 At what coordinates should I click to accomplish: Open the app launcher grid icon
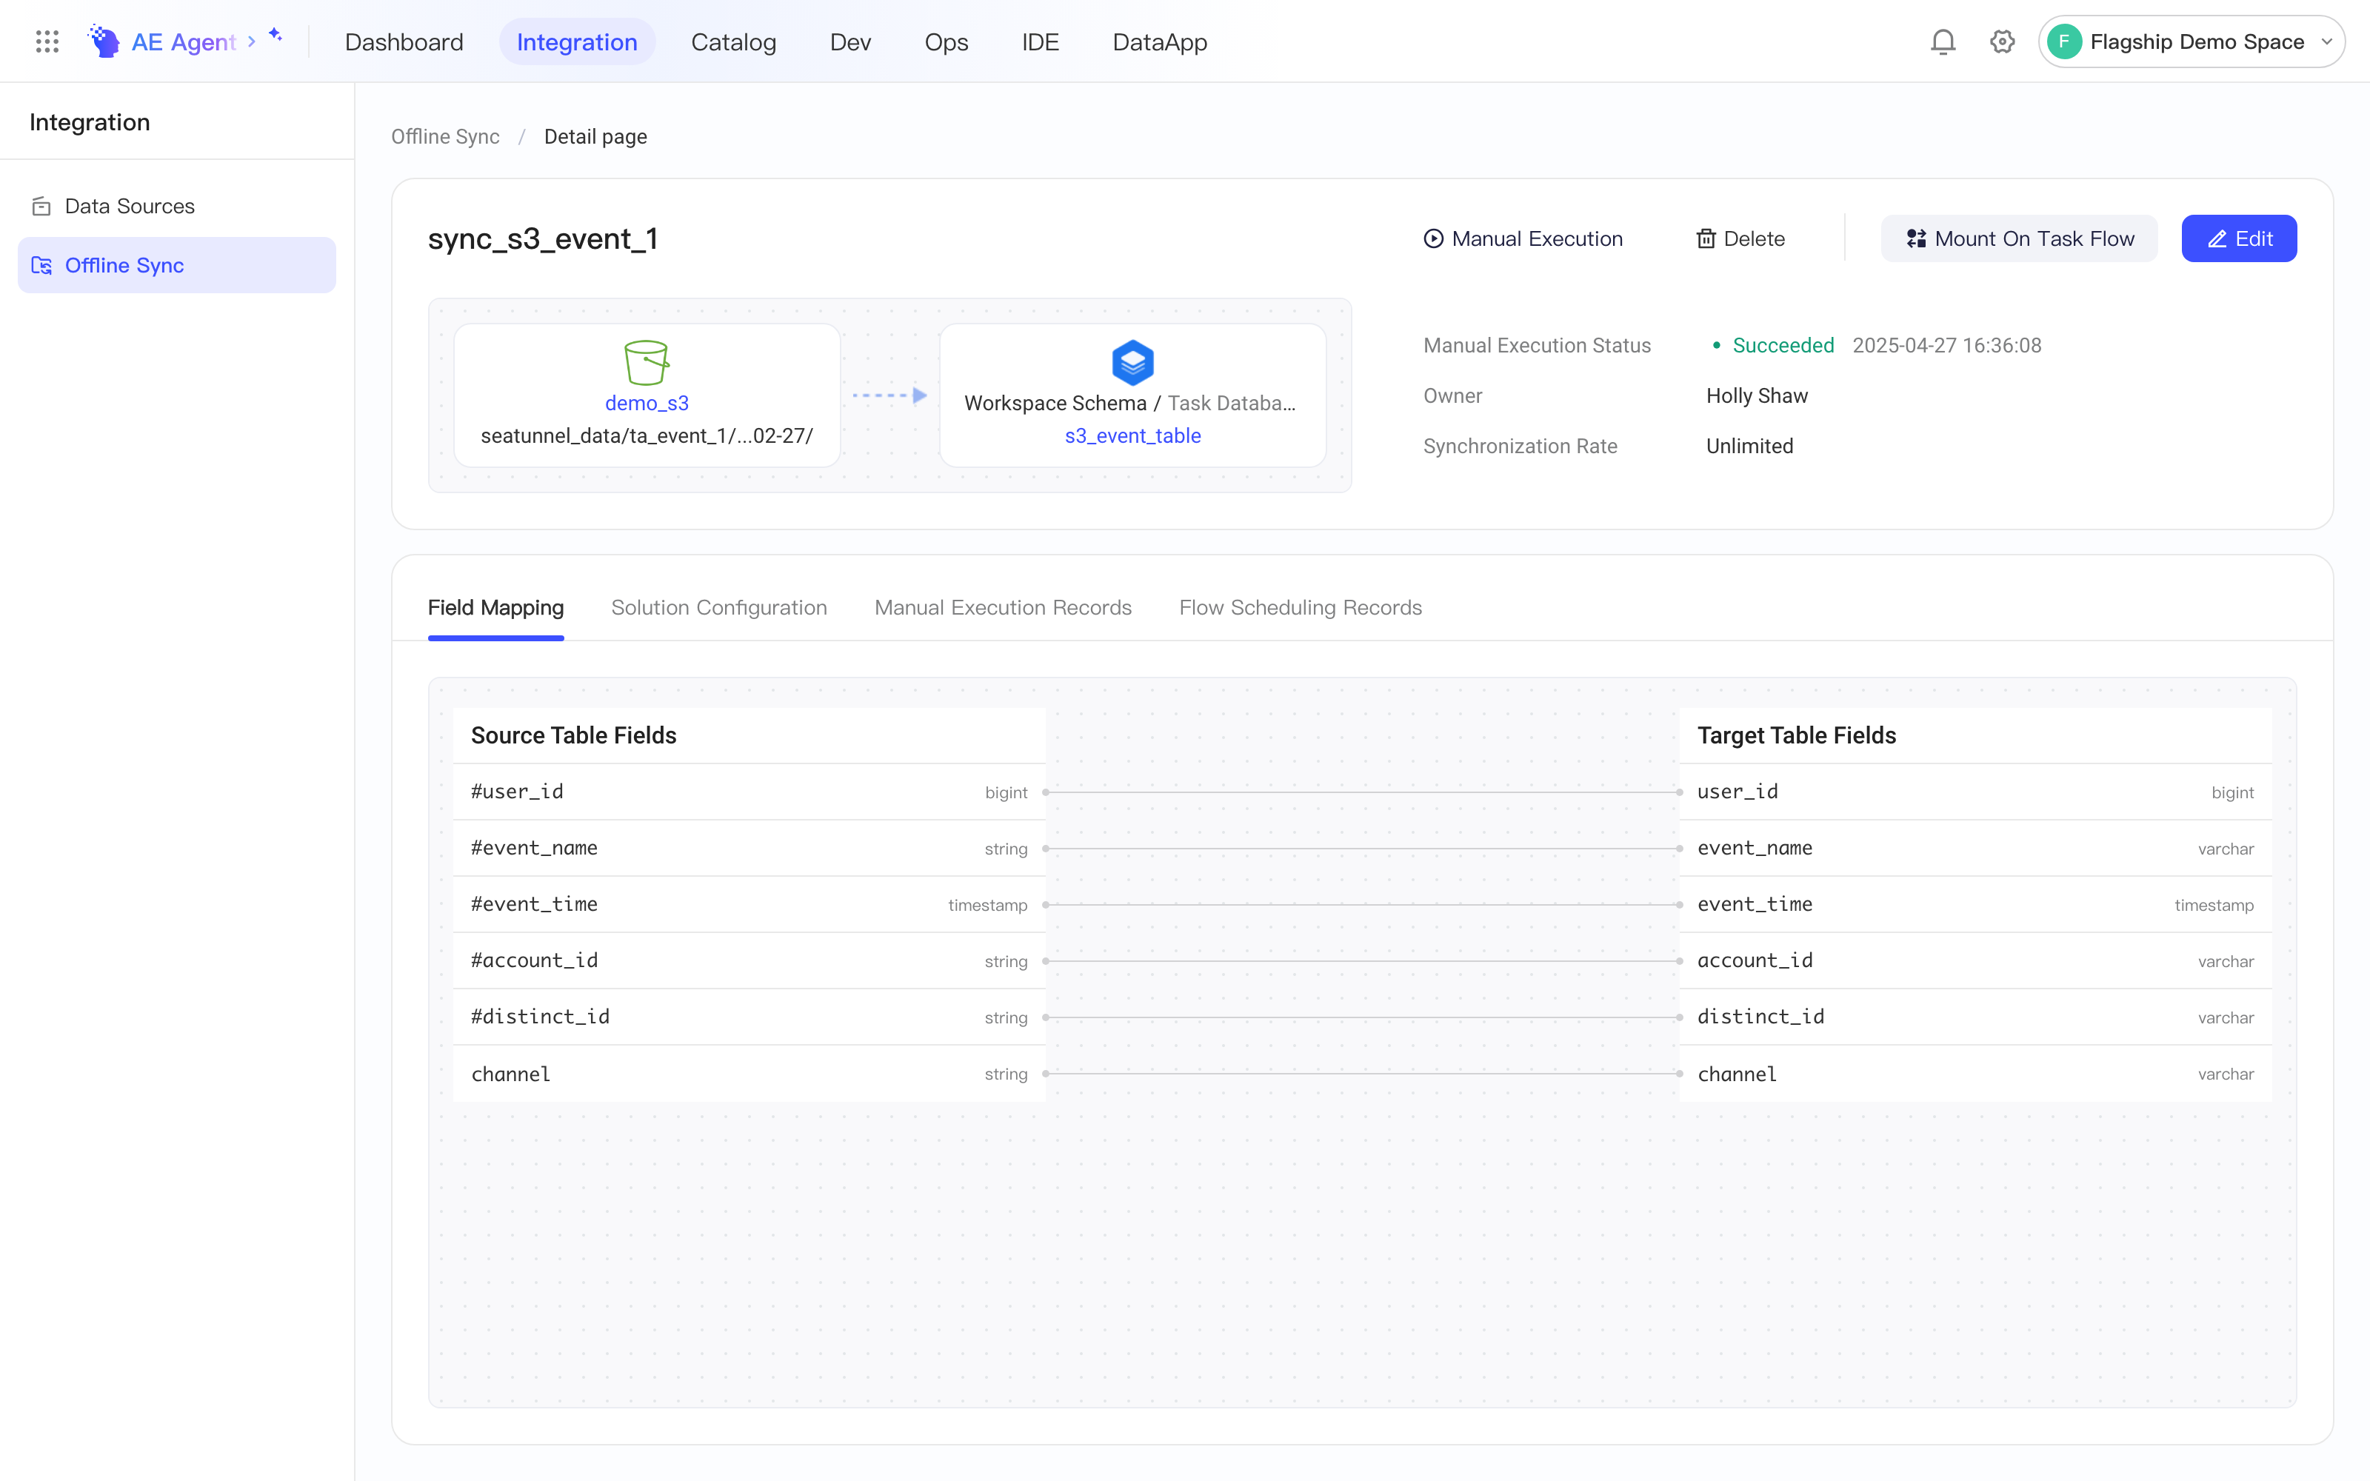point(47,41)
